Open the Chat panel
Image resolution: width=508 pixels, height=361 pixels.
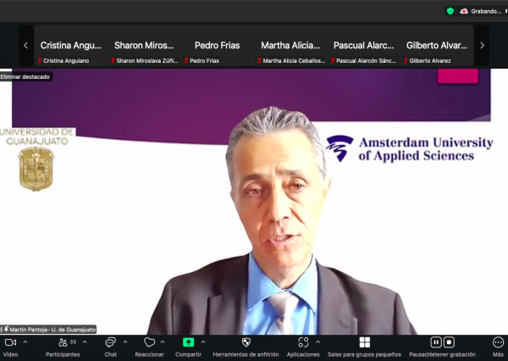point(110,342)
